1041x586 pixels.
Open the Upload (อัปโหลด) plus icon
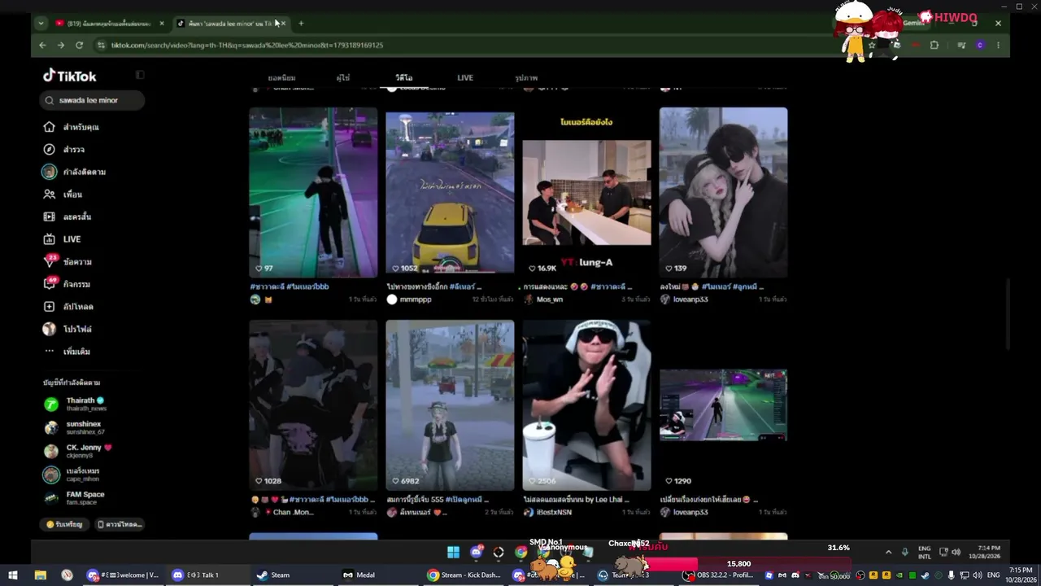click(x=49, y=306)
